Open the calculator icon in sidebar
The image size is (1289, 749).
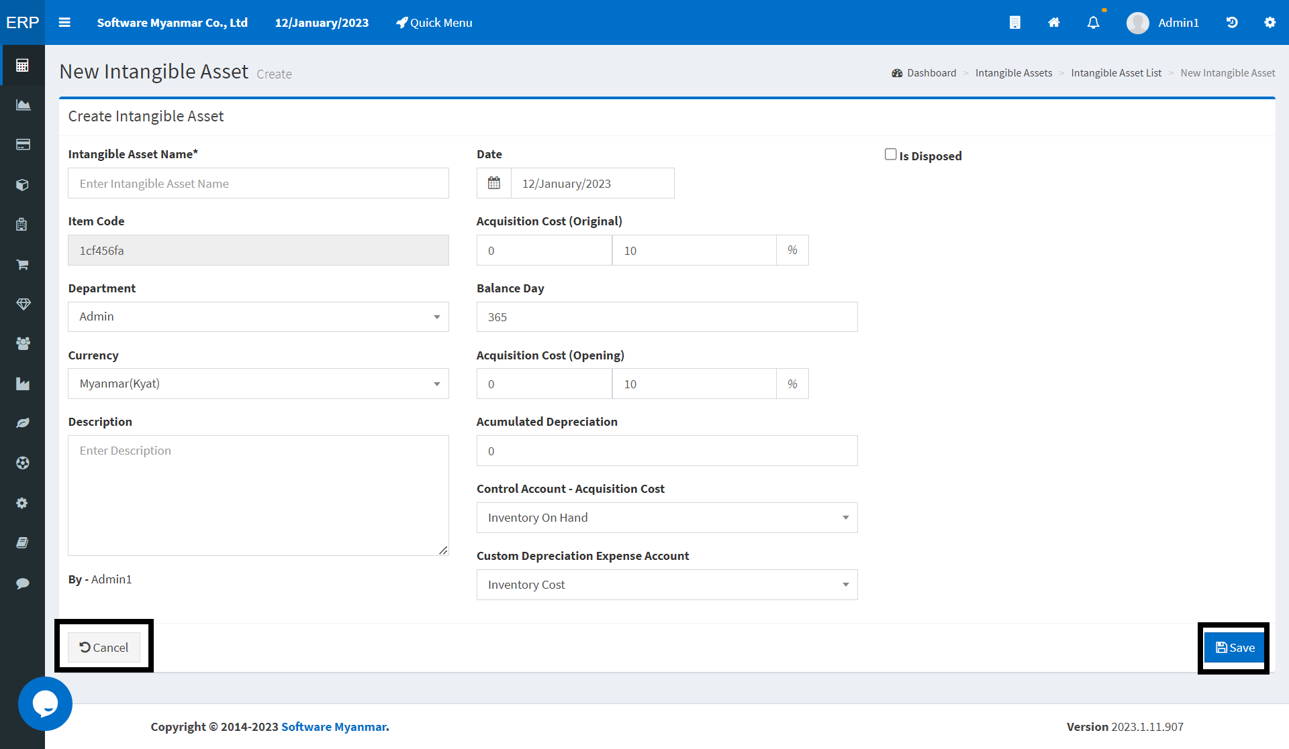click(22, 65)
